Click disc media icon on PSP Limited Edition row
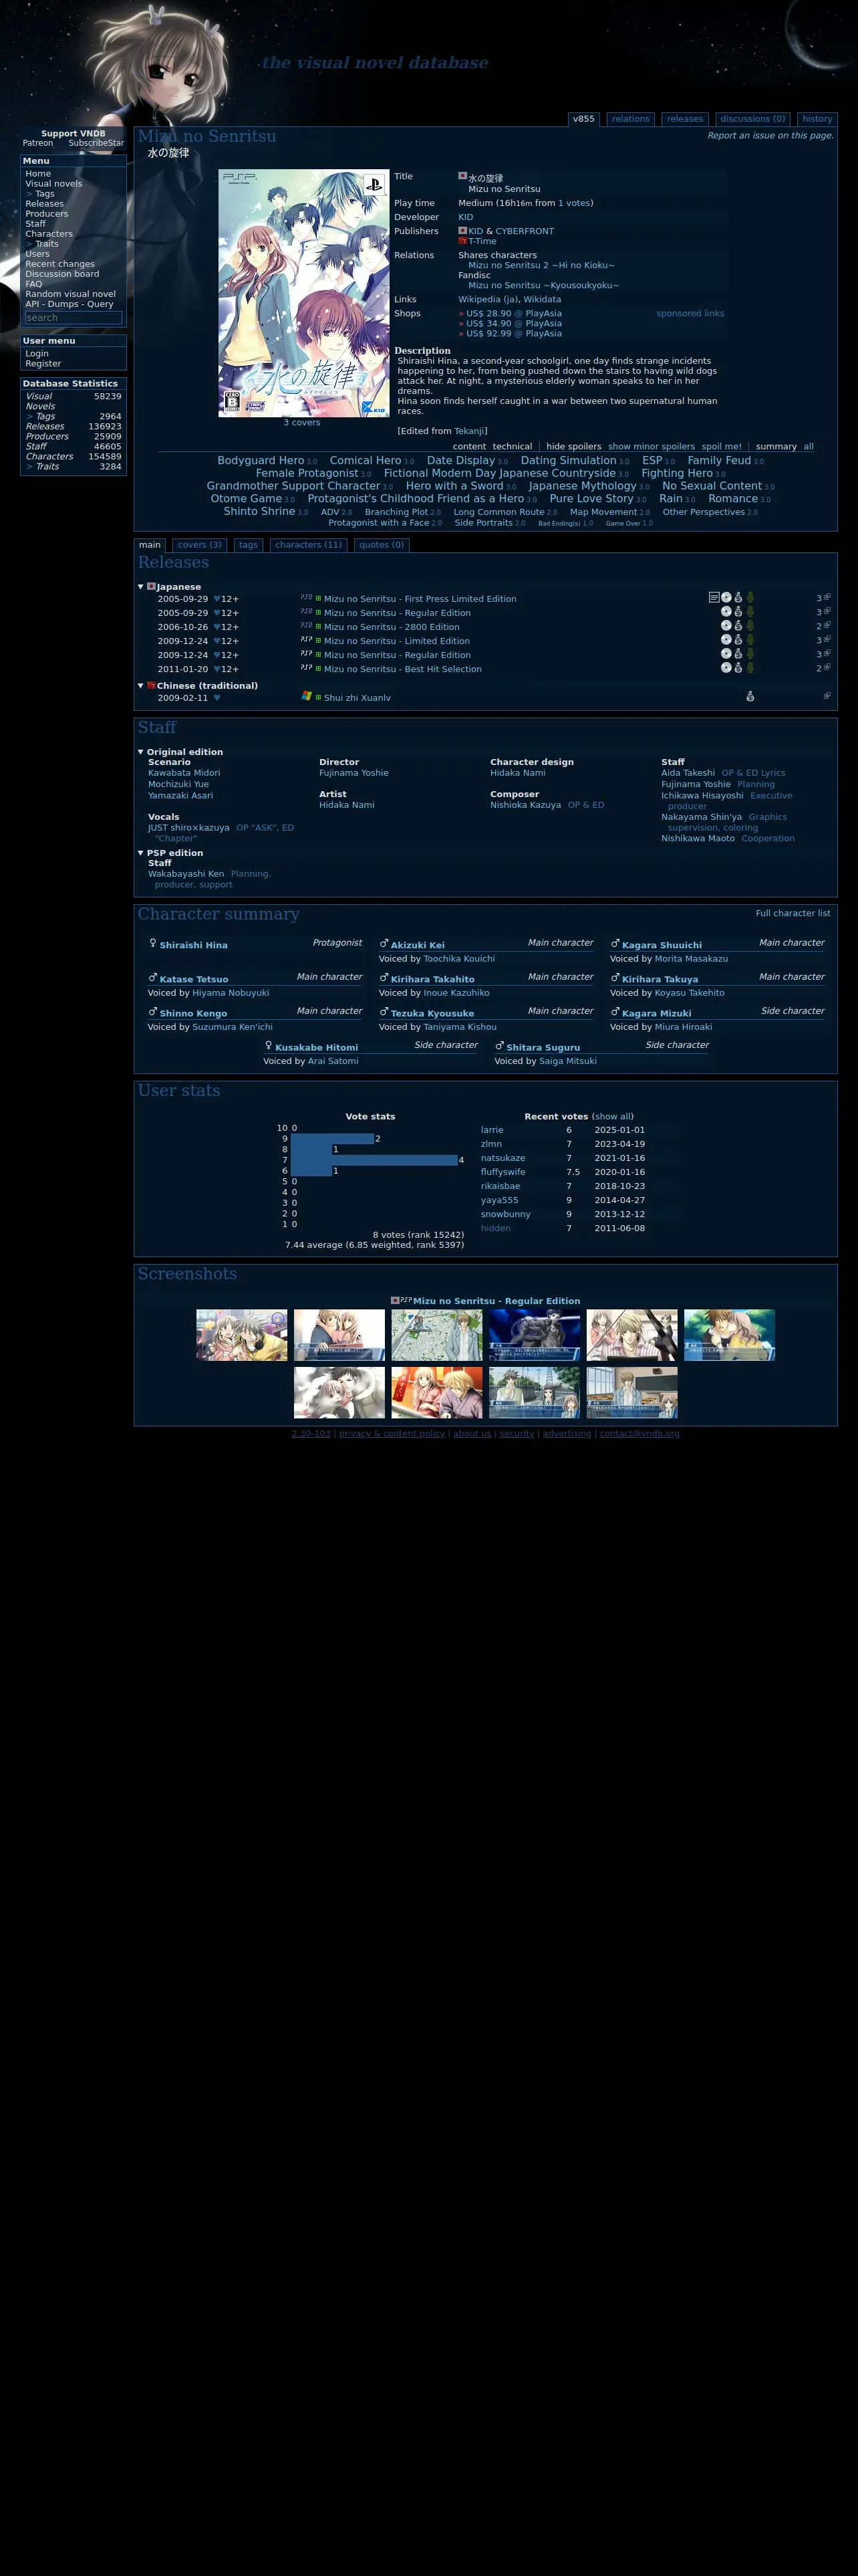This screenshot has height=2576, width=858. (x=726, y=639)
